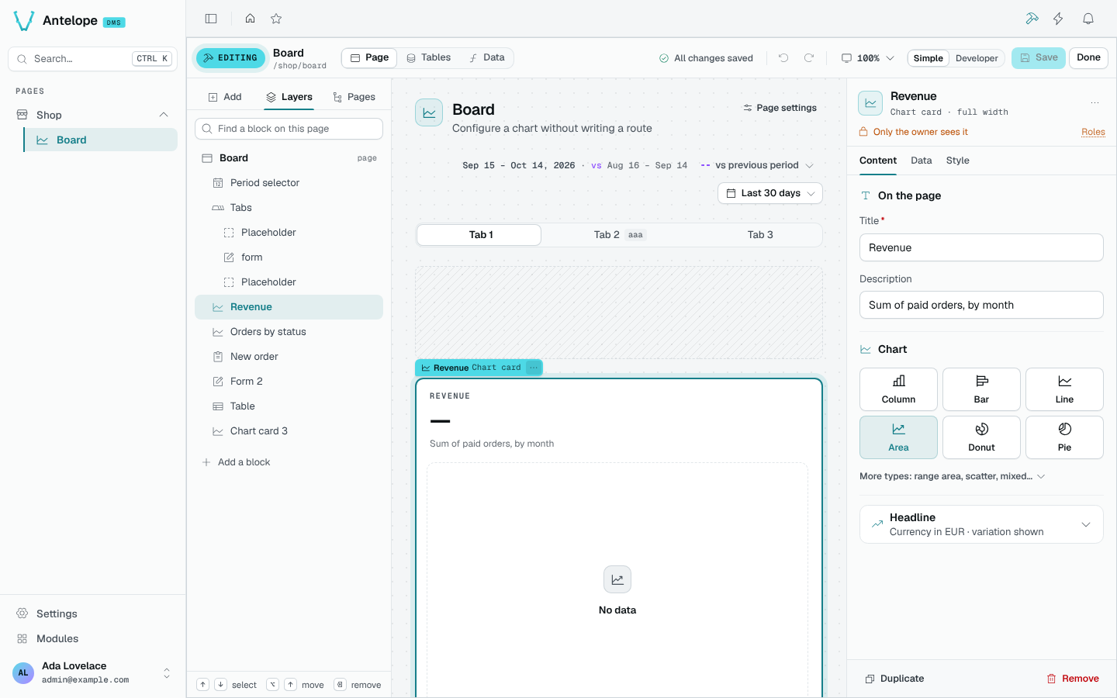1117x698 pixels.
Task: Expand the Headline section
Action: tap(981, 524)
